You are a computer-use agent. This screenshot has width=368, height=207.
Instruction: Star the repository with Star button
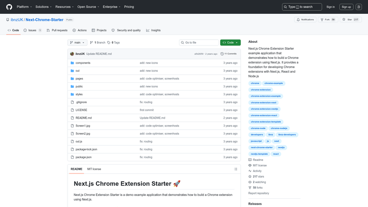tap(351, 19)
